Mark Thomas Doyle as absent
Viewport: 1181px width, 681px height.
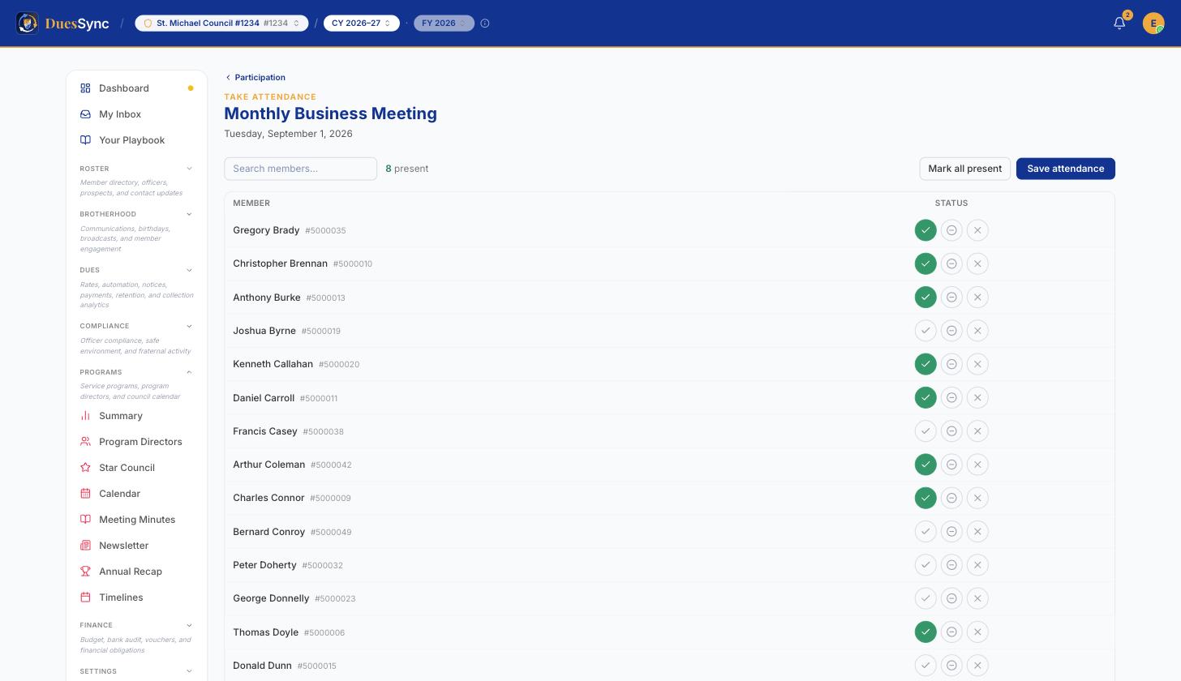pos(977,632)
